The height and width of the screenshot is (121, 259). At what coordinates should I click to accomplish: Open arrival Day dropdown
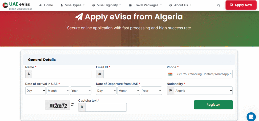[35, 91]
